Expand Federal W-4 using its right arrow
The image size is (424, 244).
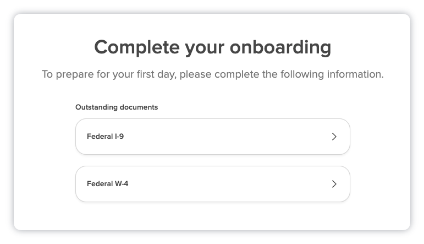pos(334,184)
